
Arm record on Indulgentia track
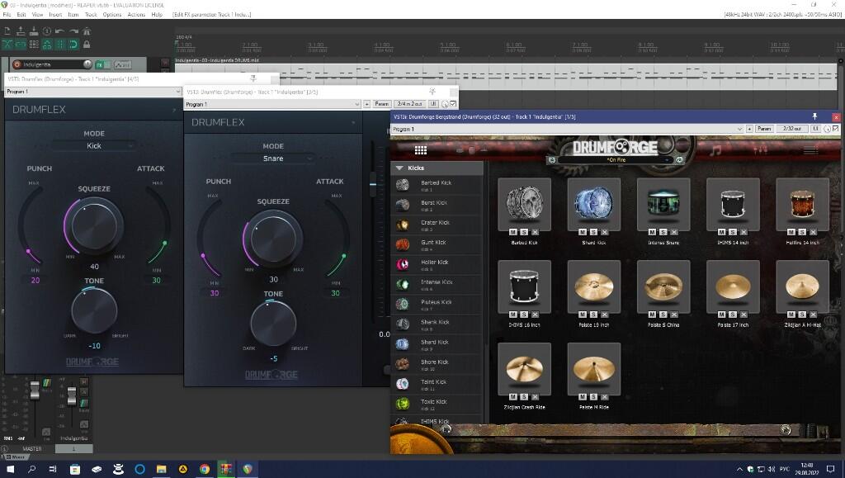click(x=17, y=64)
